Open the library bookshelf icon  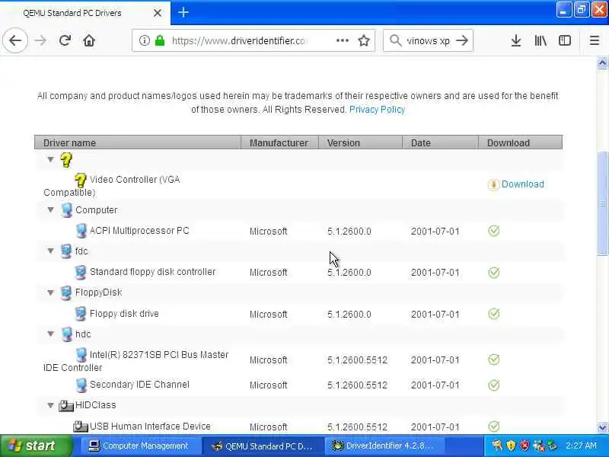(540, 40)
